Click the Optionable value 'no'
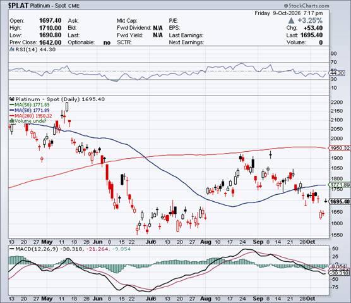Screen dimensions: 351x303 click(107, 42)
